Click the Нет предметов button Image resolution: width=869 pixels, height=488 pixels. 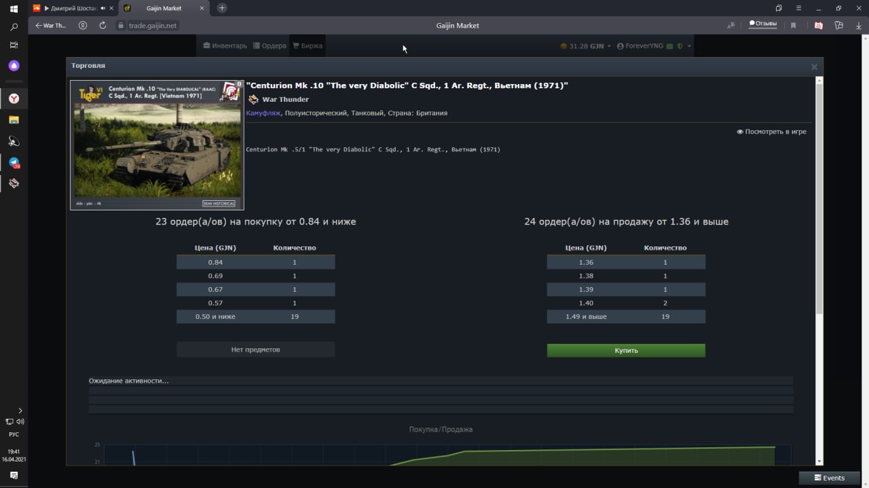[x=255, y=350]
